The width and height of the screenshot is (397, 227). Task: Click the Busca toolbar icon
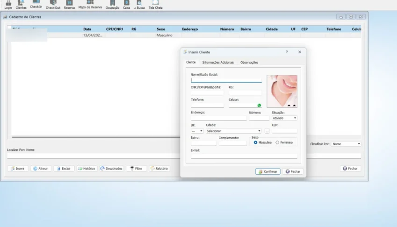click(139, 5)
